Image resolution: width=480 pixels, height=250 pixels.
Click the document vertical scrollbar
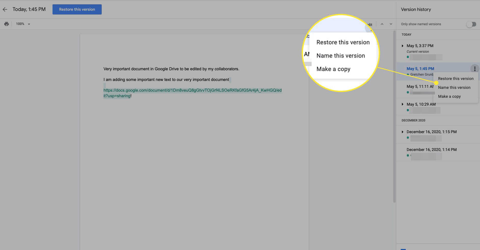(394, 116)
